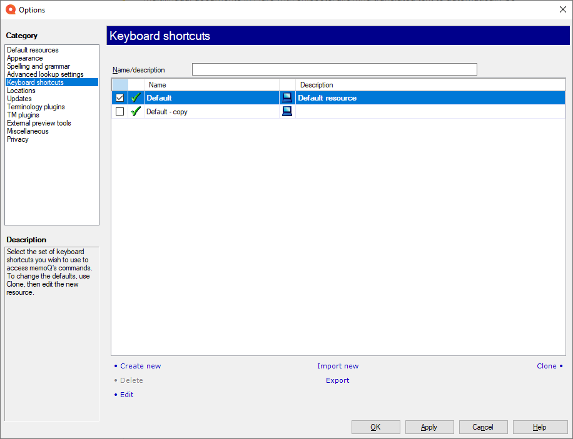The height and width of the screenshot is (439, 573).
Task: Click the memoQ logo in title bar
Action: pos(10,9)
